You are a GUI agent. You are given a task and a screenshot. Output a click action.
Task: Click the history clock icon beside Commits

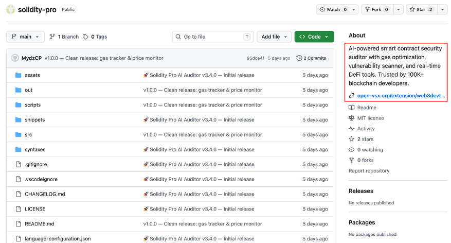(x=299, y=58)
